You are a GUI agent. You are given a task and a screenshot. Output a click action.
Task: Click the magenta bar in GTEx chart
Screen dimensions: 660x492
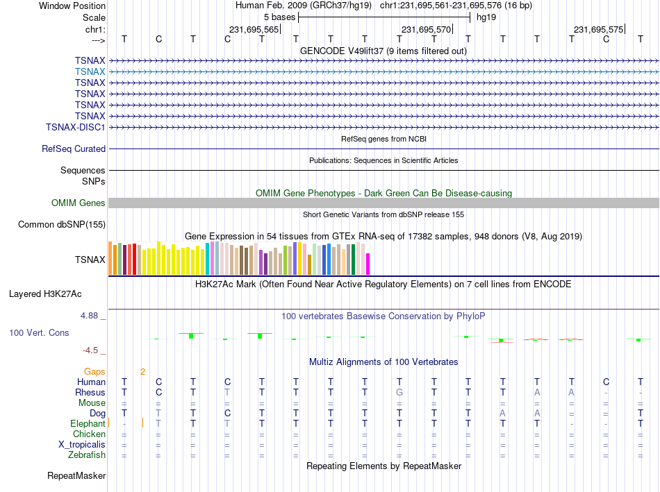tap(368, 264)
